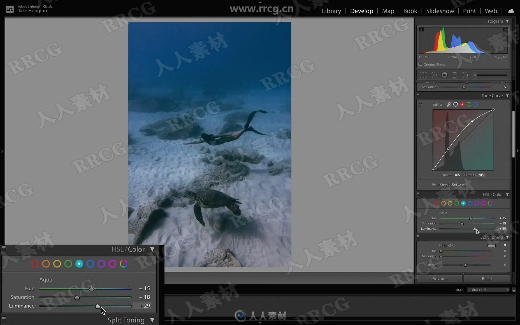Switch to the Develop module
520x325 pixels.
coord(362,11)
